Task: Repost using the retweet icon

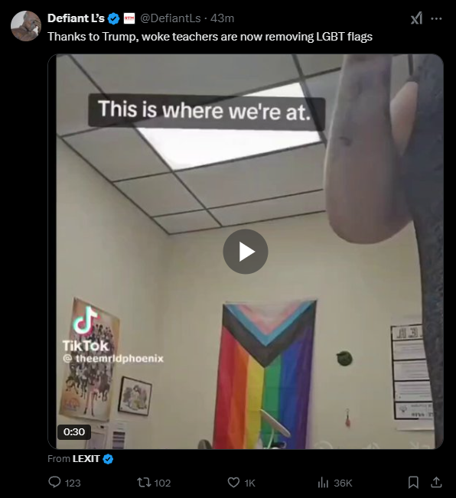Action: coord(143,483)
